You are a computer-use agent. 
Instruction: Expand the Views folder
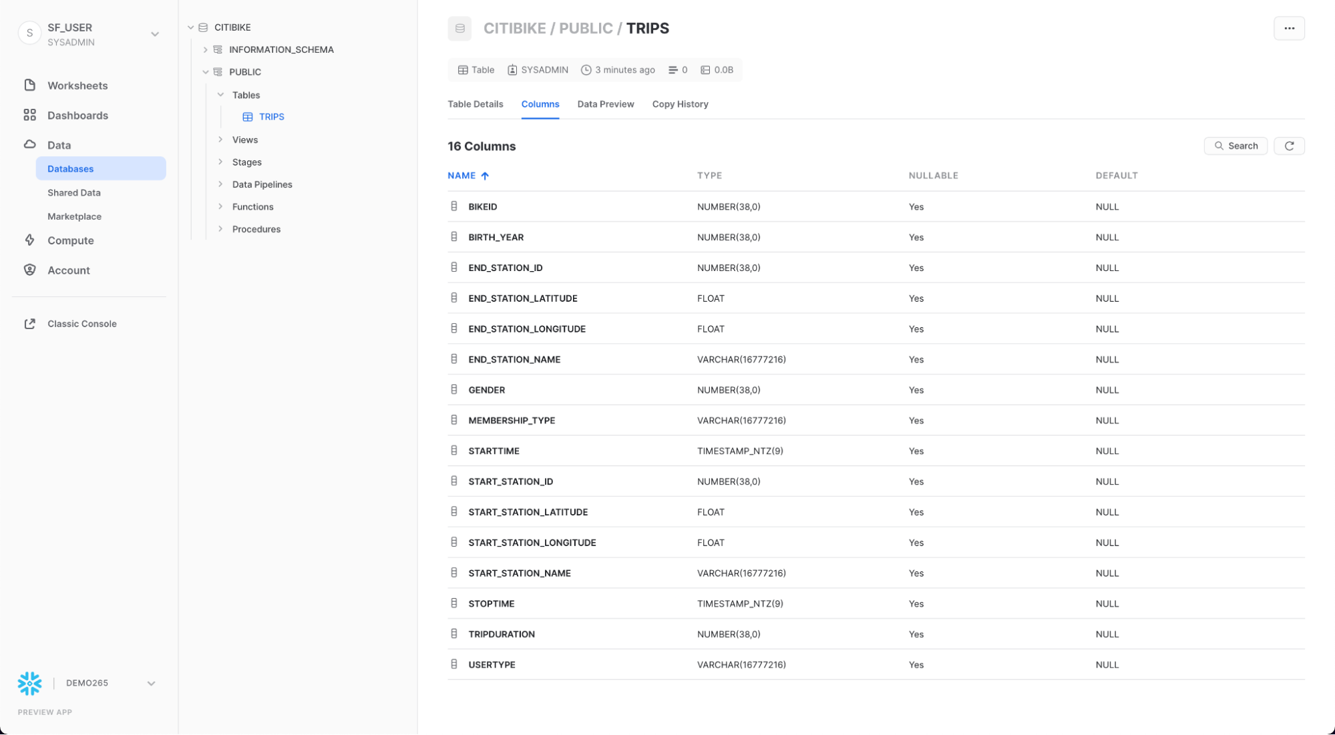point(220,140)
